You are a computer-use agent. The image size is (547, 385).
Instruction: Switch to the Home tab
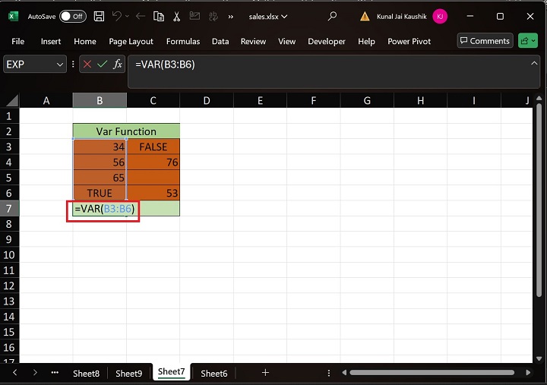click(x=85, y=42)
